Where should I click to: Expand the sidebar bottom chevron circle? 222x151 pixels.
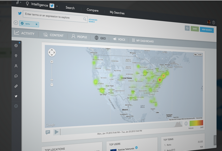pyautogui.click(x=16, y=106)
